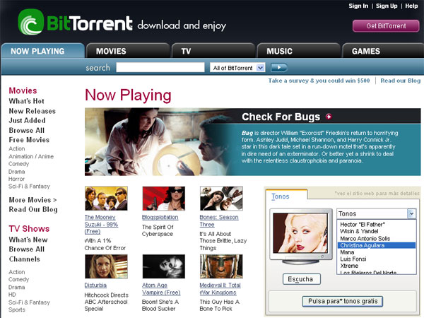Click the Escucha button

(x=302, y=279)
